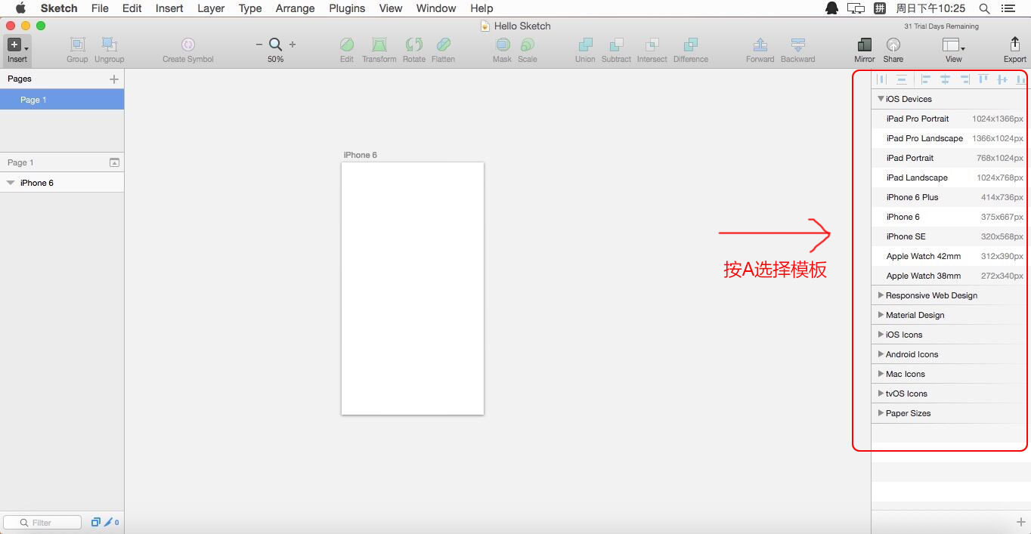Click the magnifier Zoom tool icon
The height and width of the screenshot is (534, 1031).
(276, 45)
